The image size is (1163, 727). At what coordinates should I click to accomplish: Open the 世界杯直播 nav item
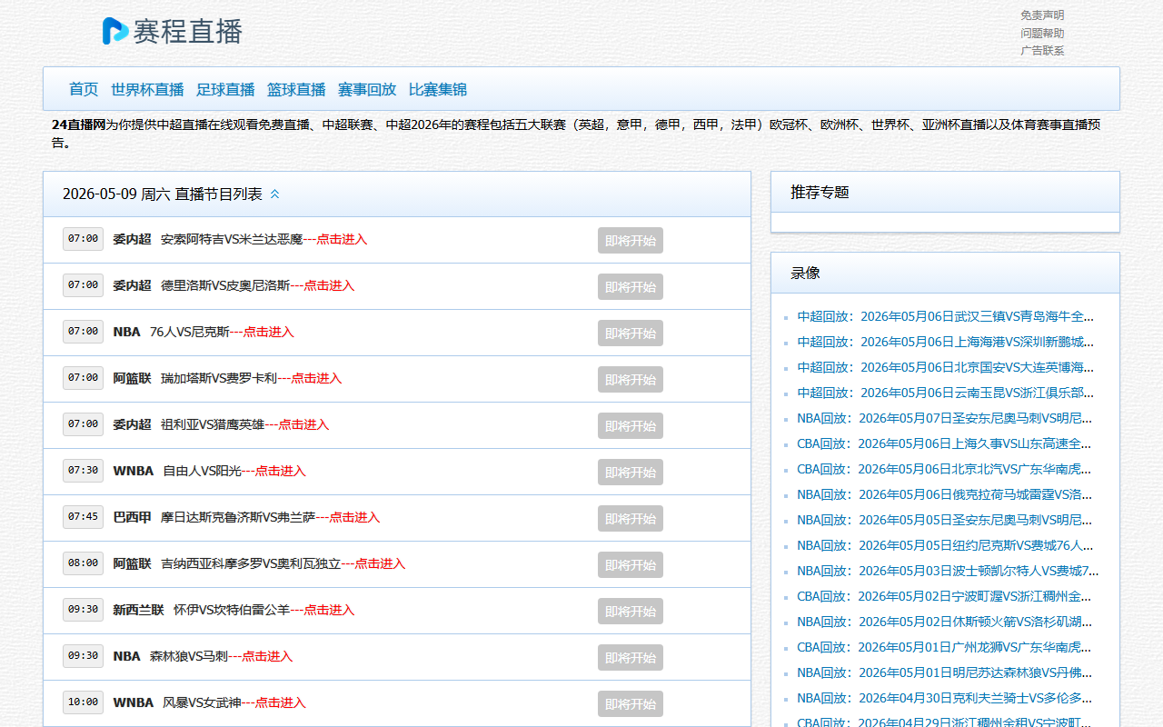click(147, 89)
